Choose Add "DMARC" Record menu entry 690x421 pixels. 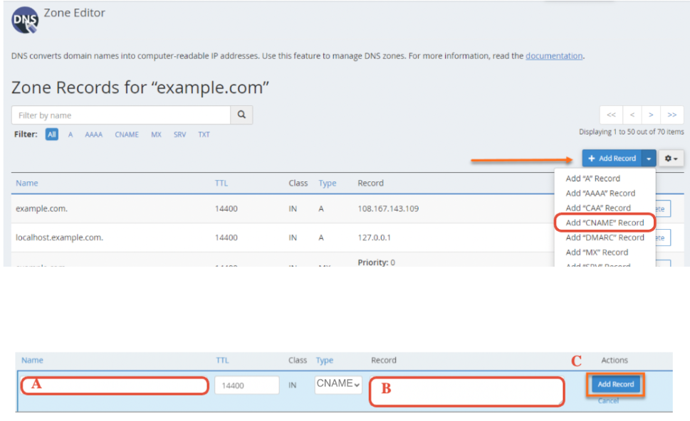tap(605, 238)
